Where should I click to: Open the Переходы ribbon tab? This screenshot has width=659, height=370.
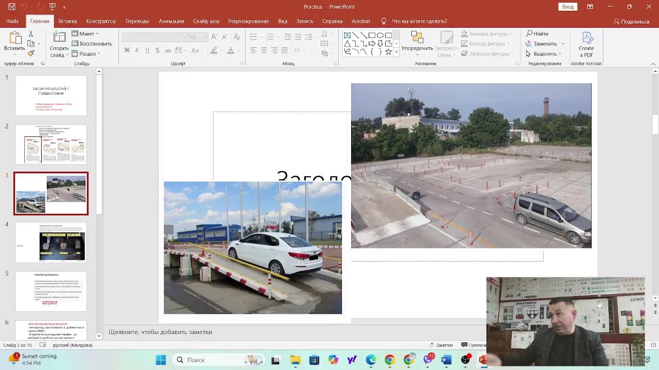(x=137, y=21)
